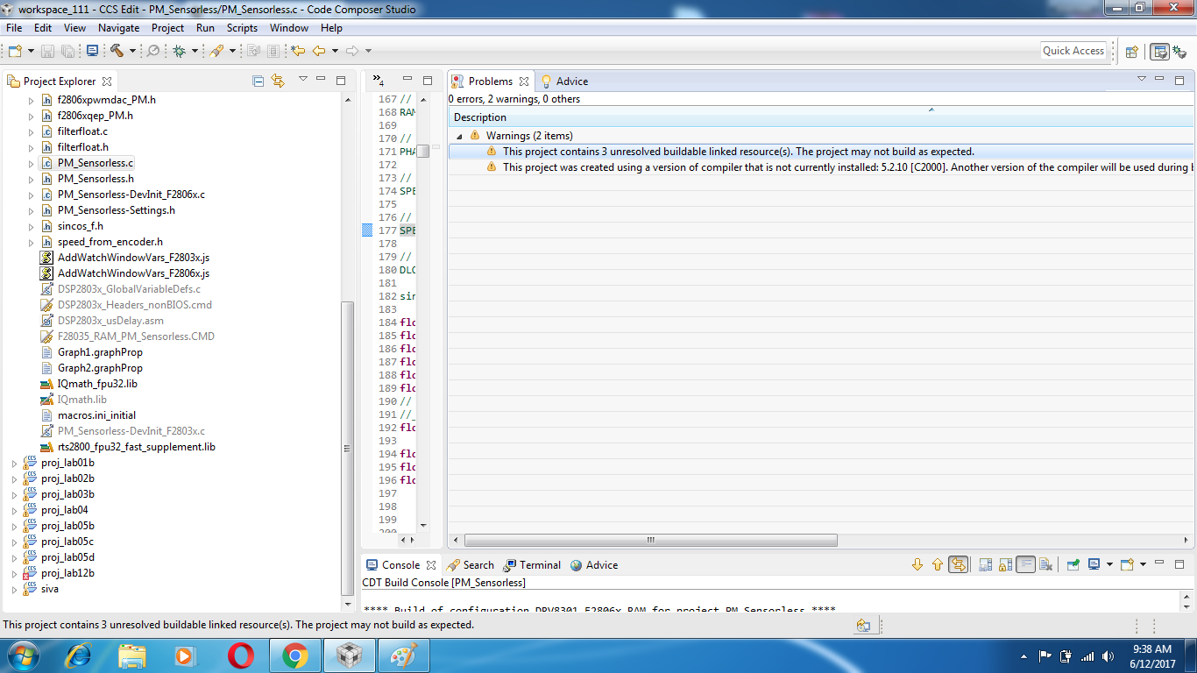Open the Problems view menu triangle

click(1142, 80)
